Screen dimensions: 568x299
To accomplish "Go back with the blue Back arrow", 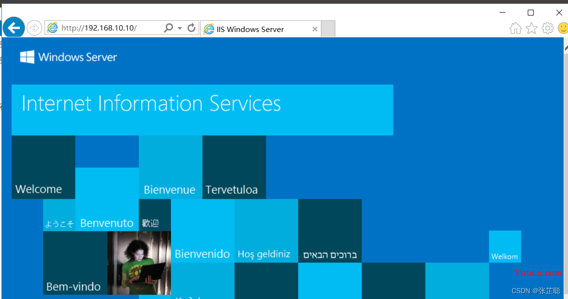I will point(14,28).
